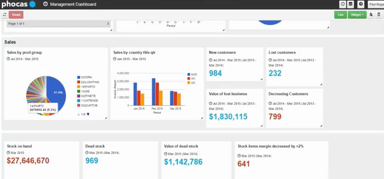
Task: Click corner resize handle of Sales by country
Action: (x=202, y=118)
